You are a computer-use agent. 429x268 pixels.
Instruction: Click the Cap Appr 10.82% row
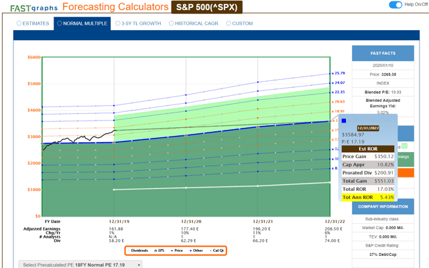pyautogui.click(x=368, y=165)
